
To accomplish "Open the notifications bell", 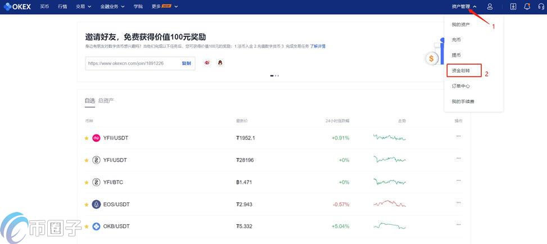I will (x=527, y=7).
